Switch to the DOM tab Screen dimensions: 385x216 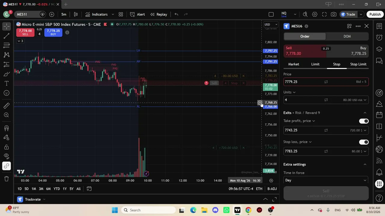pyautogui.click(x=347, y=36)
